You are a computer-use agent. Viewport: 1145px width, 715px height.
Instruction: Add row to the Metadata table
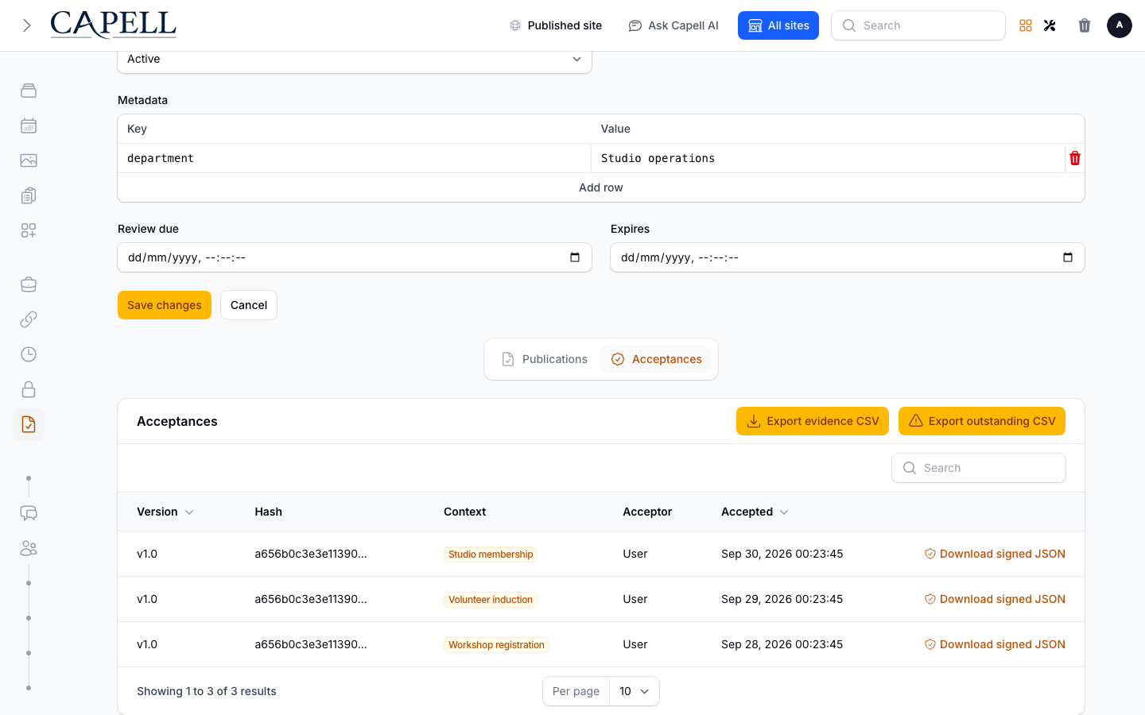point(601,187)
